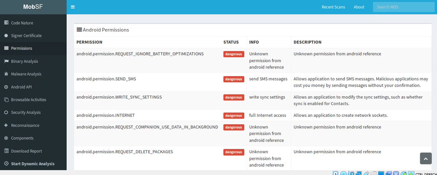Click the dangerous badge for INTERNET permission
This screenshot has width=437, height=175.
point(233,116)
